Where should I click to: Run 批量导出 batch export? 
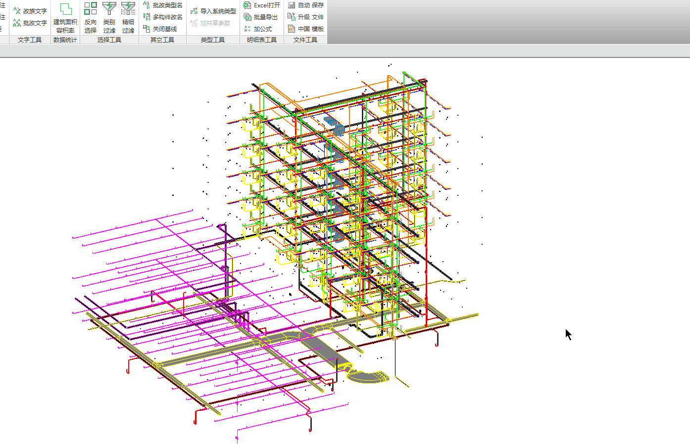261,17
